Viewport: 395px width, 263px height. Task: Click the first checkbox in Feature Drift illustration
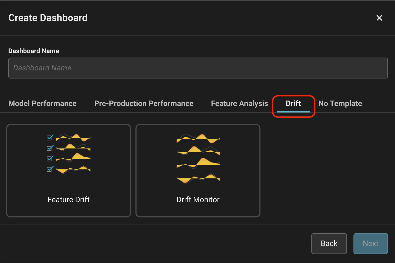click(50, 138)
